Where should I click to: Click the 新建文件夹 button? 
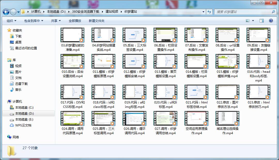97,21
